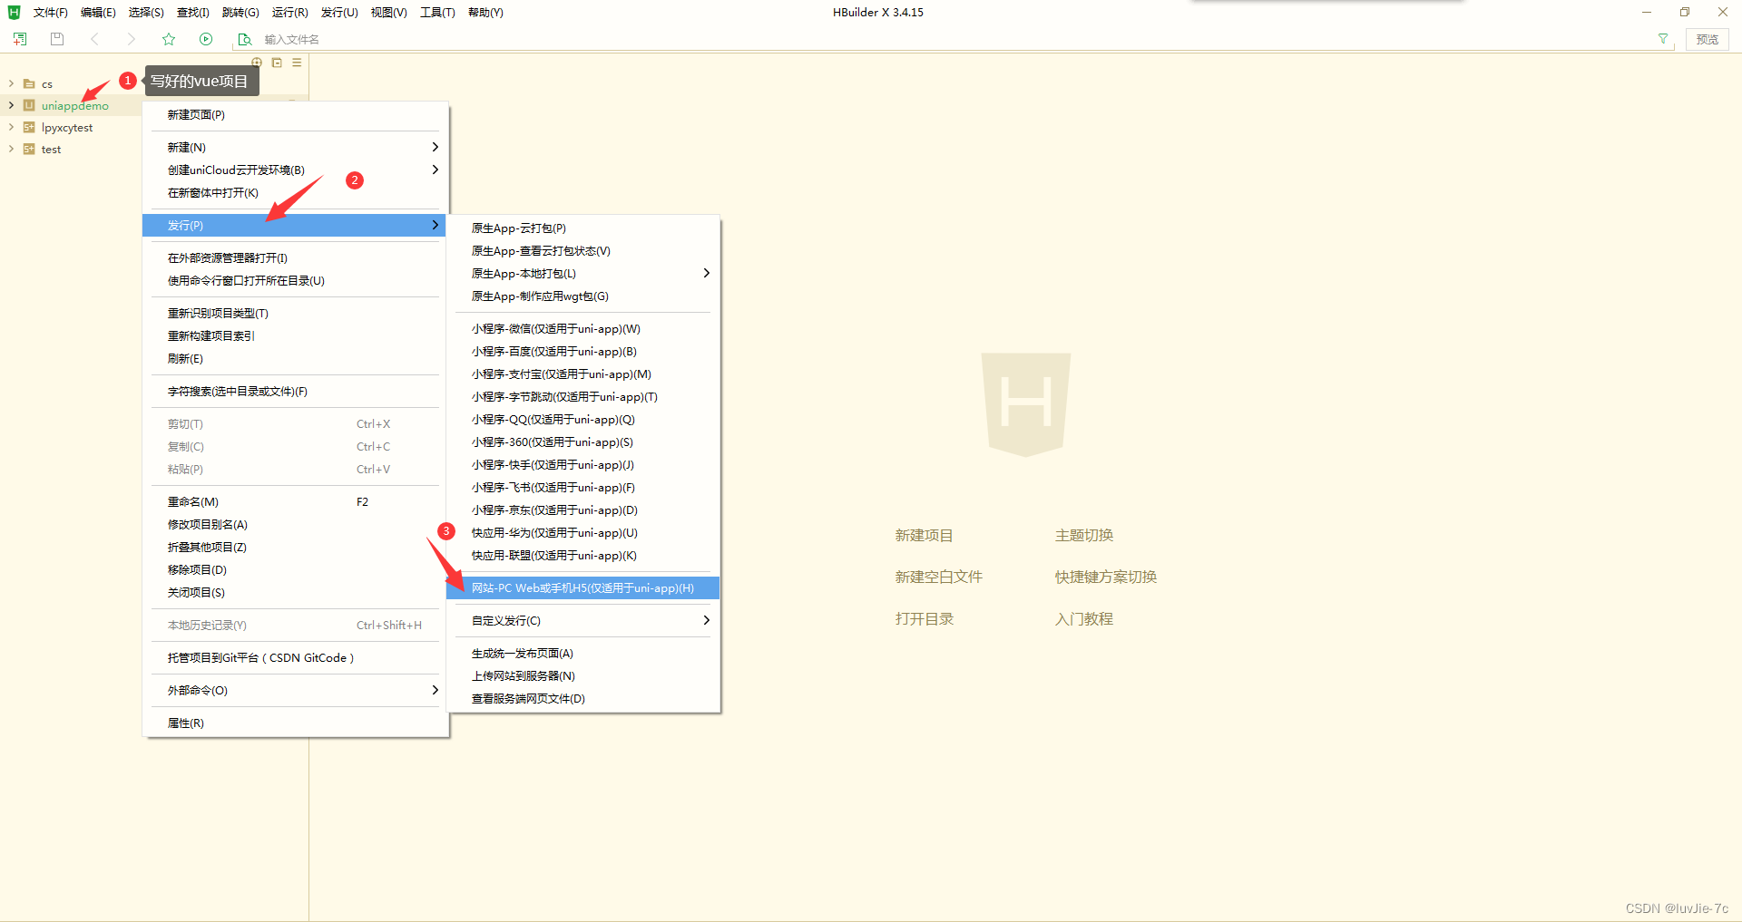The height and width of the screenshot is (922, 1742).
Task: Click the file search icon near filename box
Action: point(244,40)
